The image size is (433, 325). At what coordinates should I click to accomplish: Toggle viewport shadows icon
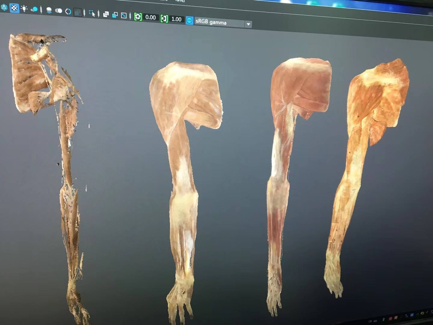pos(34,10)
